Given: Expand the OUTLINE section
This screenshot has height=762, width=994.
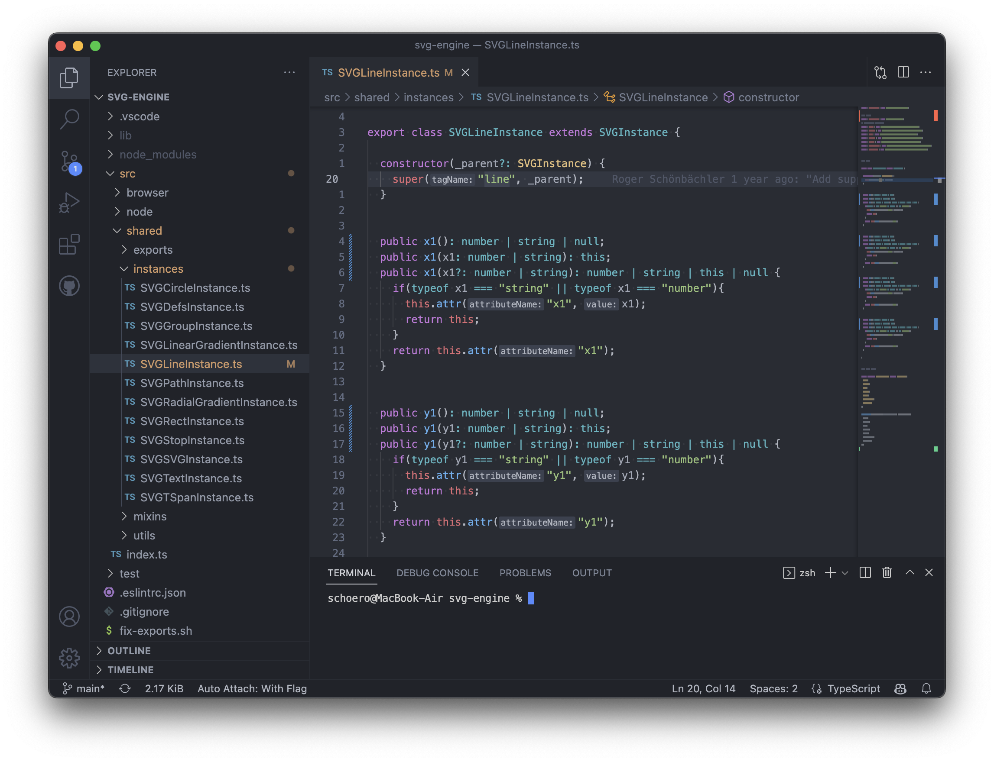Looking at the screenshot, I should [x=130, y=651].
